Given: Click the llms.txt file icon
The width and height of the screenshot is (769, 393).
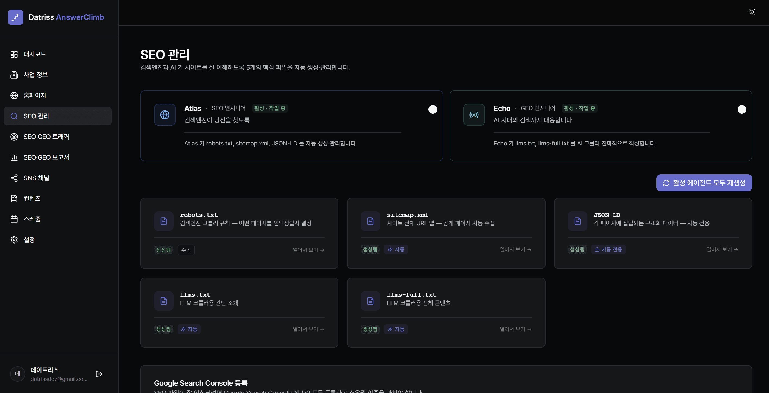Looking at the screenshot, I should (x=163, y=301).
